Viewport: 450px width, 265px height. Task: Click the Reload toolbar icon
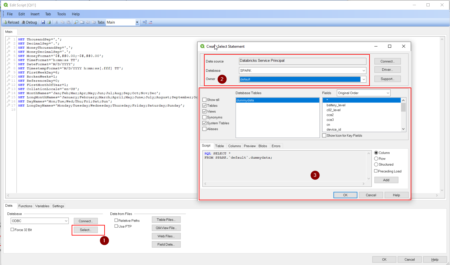pyautogui.click(x=11, y=22)
